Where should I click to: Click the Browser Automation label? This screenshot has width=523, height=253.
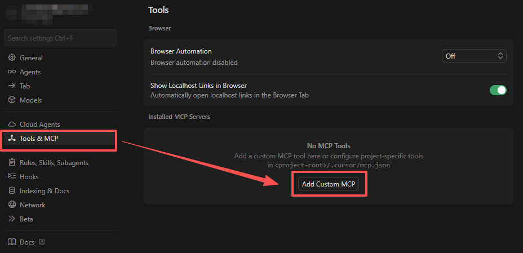coord(181,51)
